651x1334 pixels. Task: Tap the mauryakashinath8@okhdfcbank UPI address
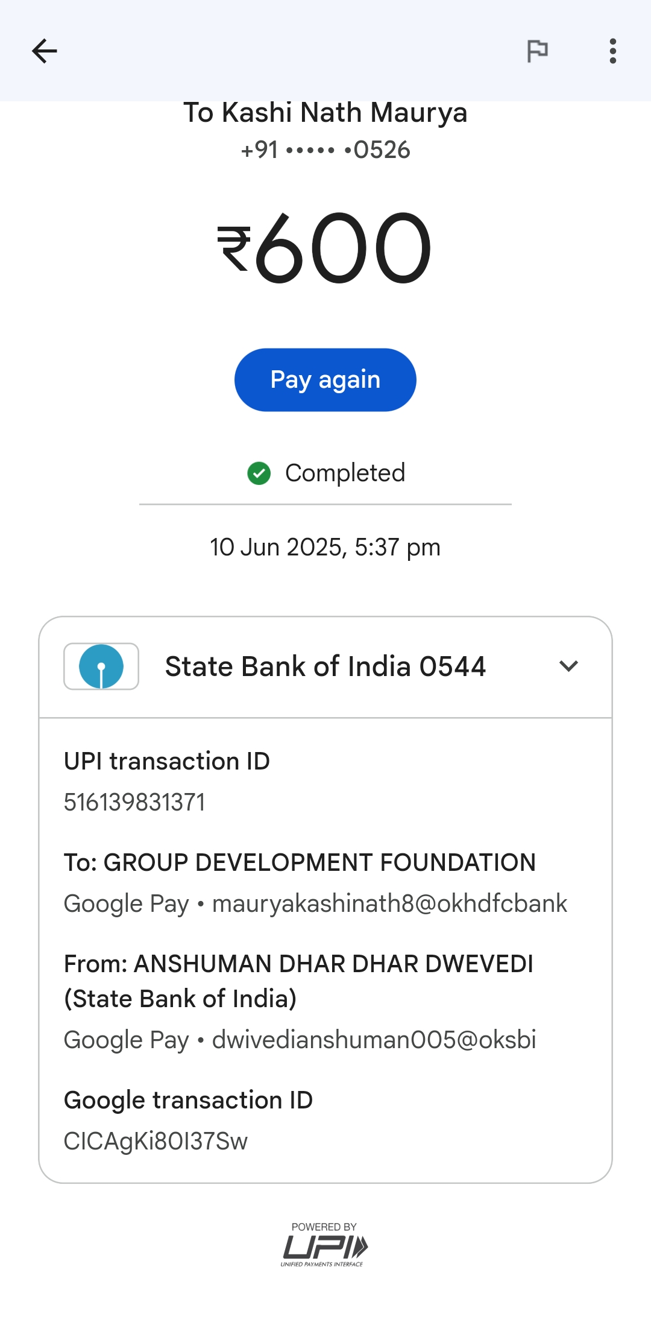[389, 904]
